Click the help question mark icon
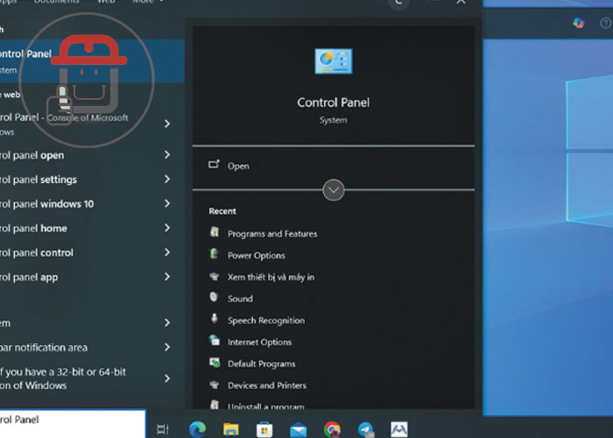The width and height of the screenshot is (613, 438). click(606, 24)
